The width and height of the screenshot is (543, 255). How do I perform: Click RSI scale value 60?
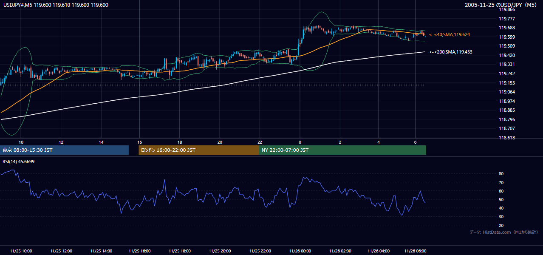[501, 191]
